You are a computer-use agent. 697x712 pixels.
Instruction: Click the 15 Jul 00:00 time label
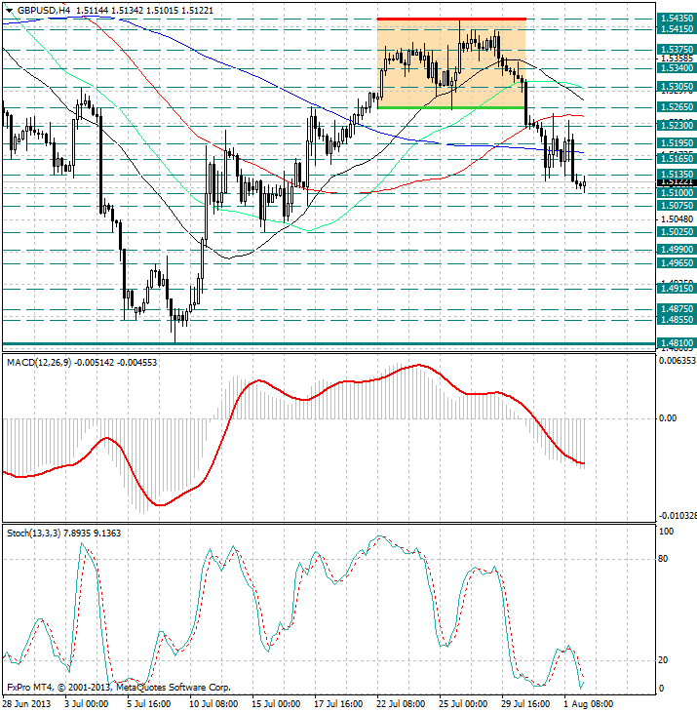tap(276, 704)
